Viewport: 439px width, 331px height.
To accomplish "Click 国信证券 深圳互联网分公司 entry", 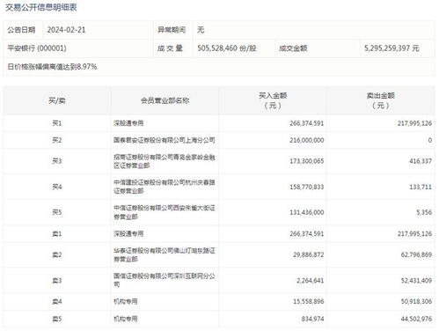I will pos(165,280).
